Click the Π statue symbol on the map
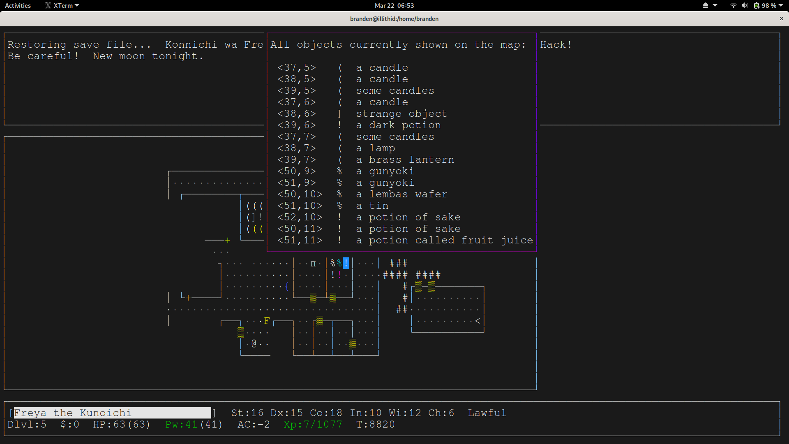This screenshot has height=444, width=789. [314, 264]
